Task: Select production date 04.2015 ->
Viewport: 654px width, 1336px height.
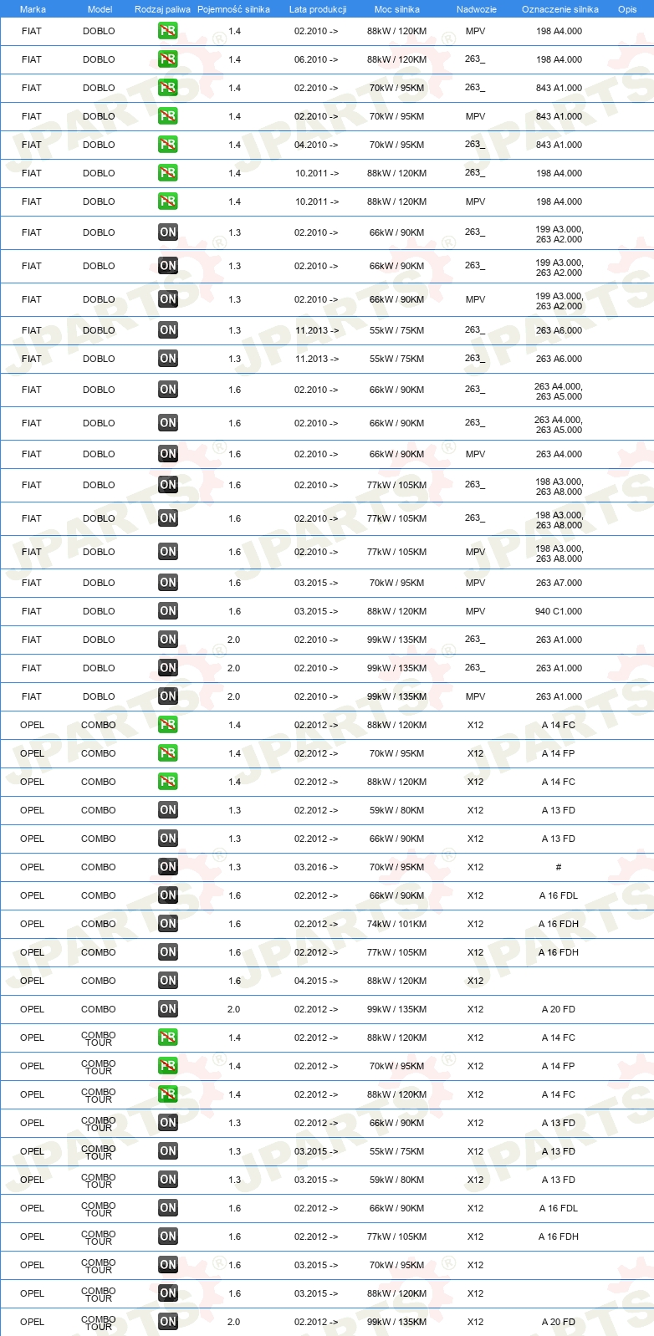Action: 316,981
